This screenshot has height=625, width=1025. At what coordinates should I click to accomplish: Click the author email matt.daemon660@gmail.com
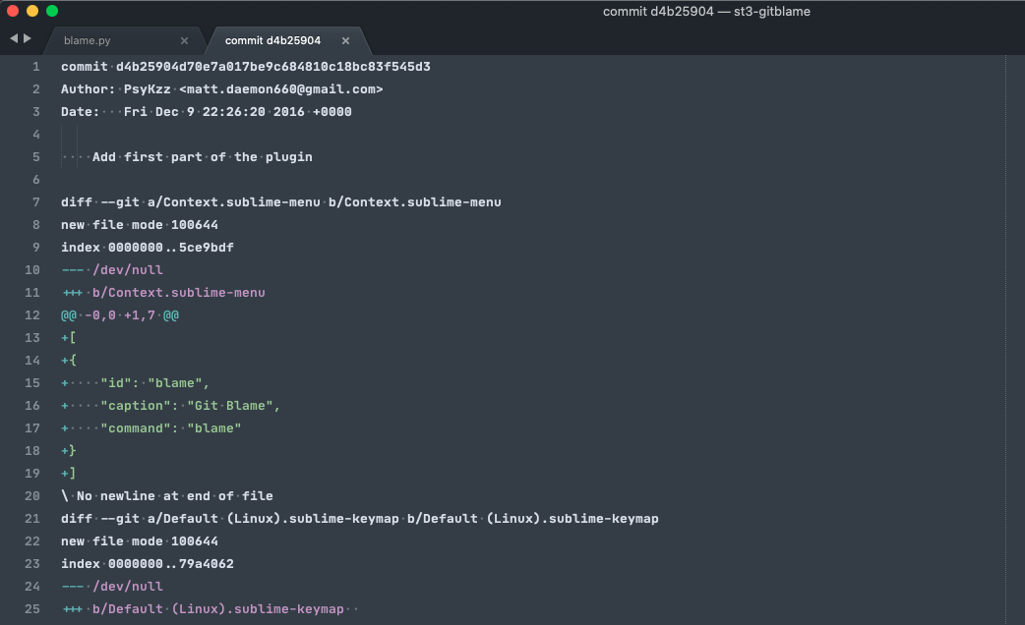281,89
